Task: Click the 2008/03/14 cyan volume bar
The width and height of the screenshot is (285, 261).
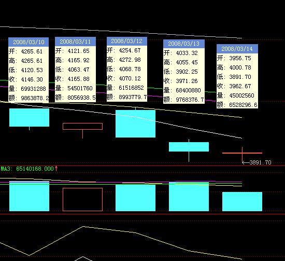Action: pyautogui.click(x=242, y=201)
